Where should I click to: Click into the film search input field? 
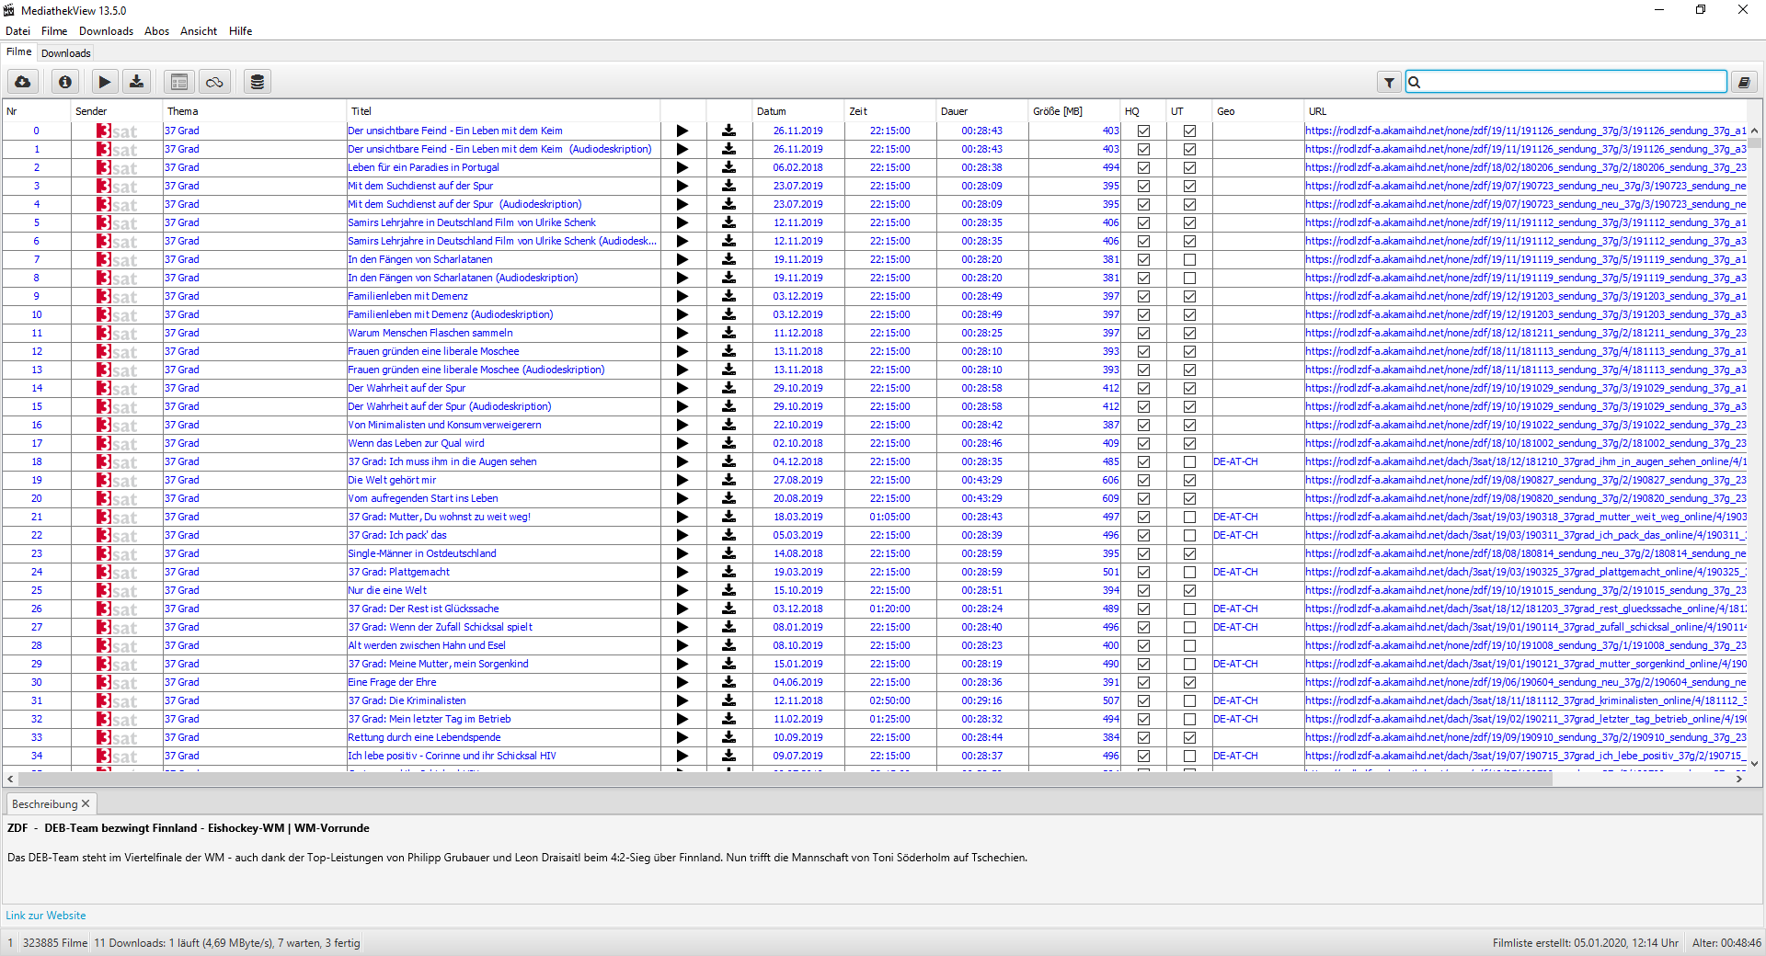click(x=1574, y=82)
